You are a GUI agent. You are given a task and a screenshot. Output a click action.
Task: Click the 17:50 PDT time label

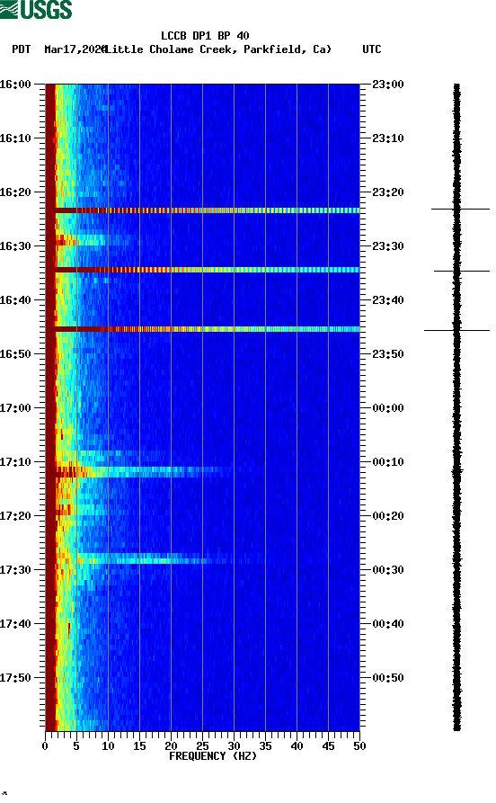click(x=15, y=677)
